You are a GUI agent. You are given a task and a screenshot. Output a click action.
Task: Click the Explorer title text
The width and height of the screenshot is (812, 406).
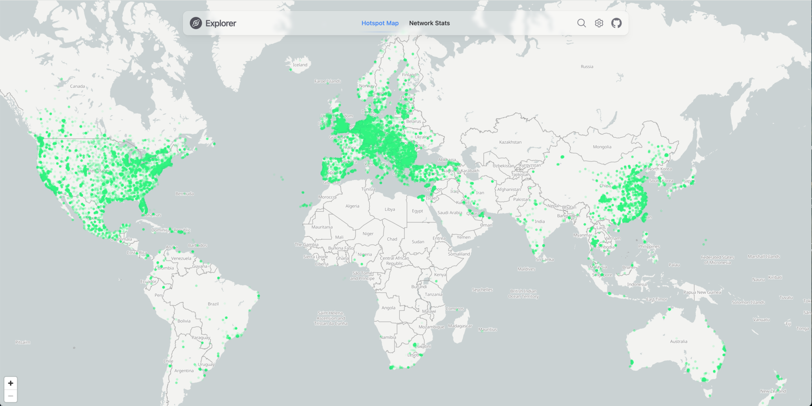(220, 23)
